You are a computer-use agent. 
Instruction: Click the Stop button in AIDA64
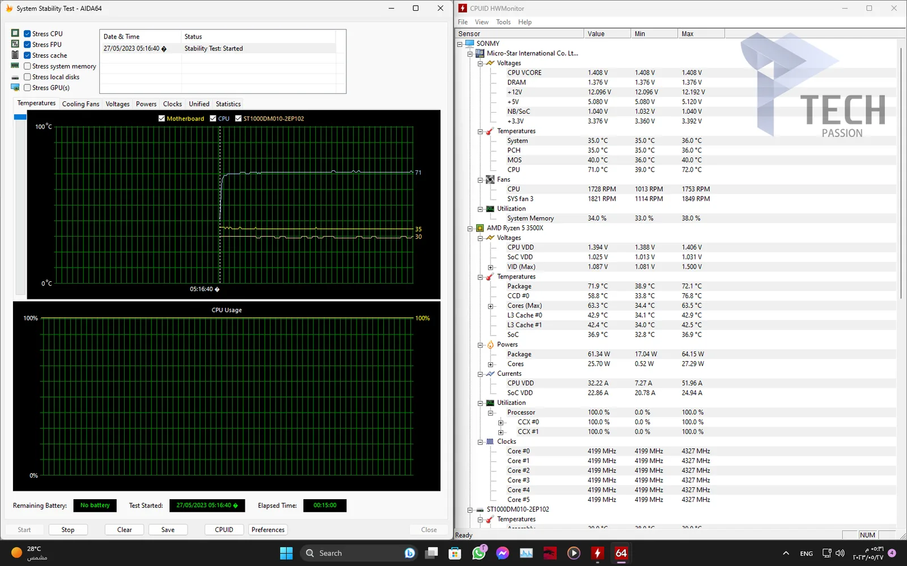68,530
